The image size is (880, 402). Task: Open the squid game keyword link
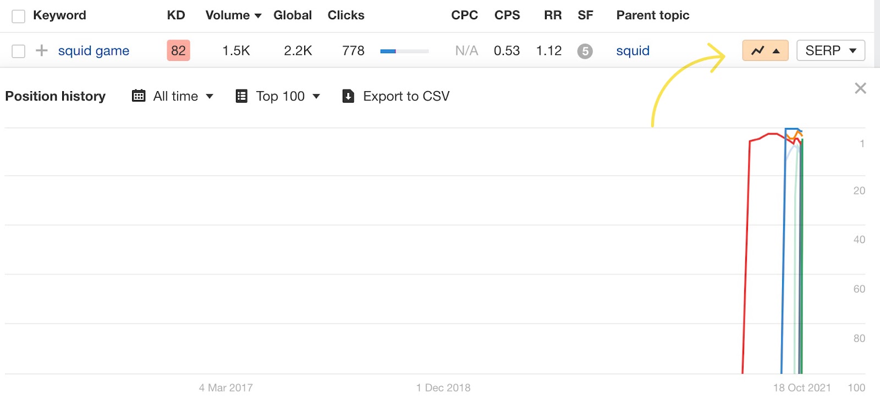(x=94, y=51)
